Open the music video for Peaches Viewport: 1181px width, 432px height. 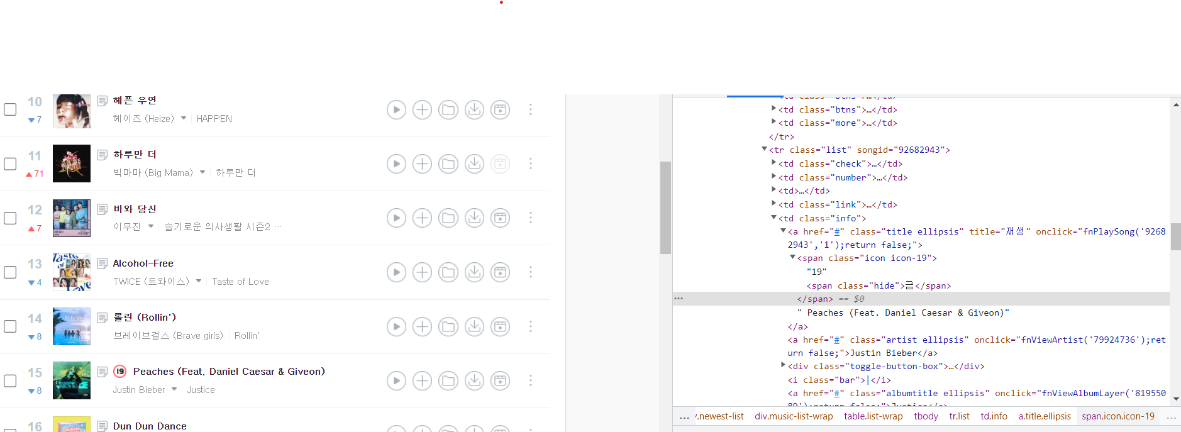[500, 380]
